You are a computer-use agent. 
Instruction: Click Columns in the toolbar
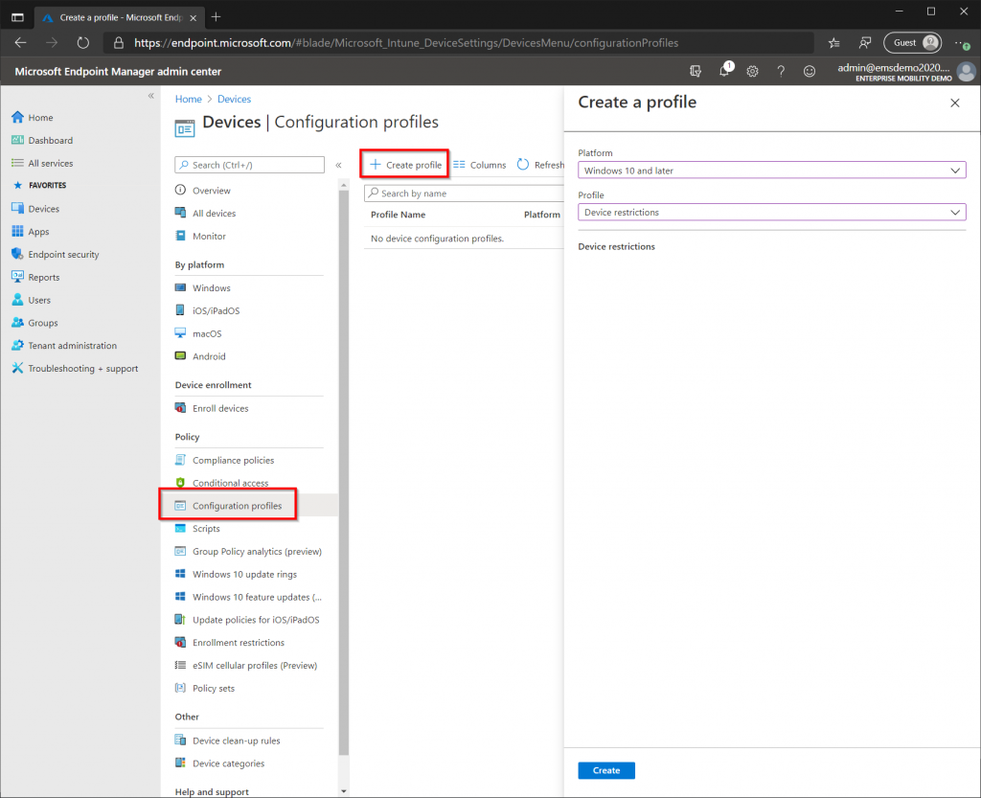point(480,165)
